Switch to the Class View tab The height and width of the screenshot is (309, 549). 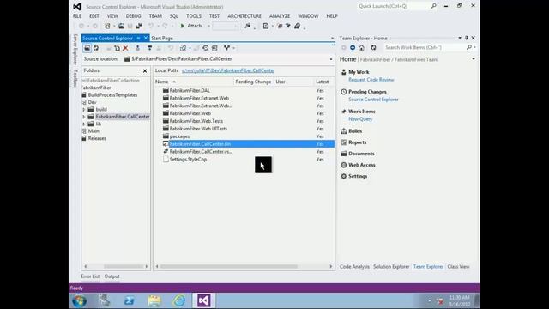(x=458, y=267)
